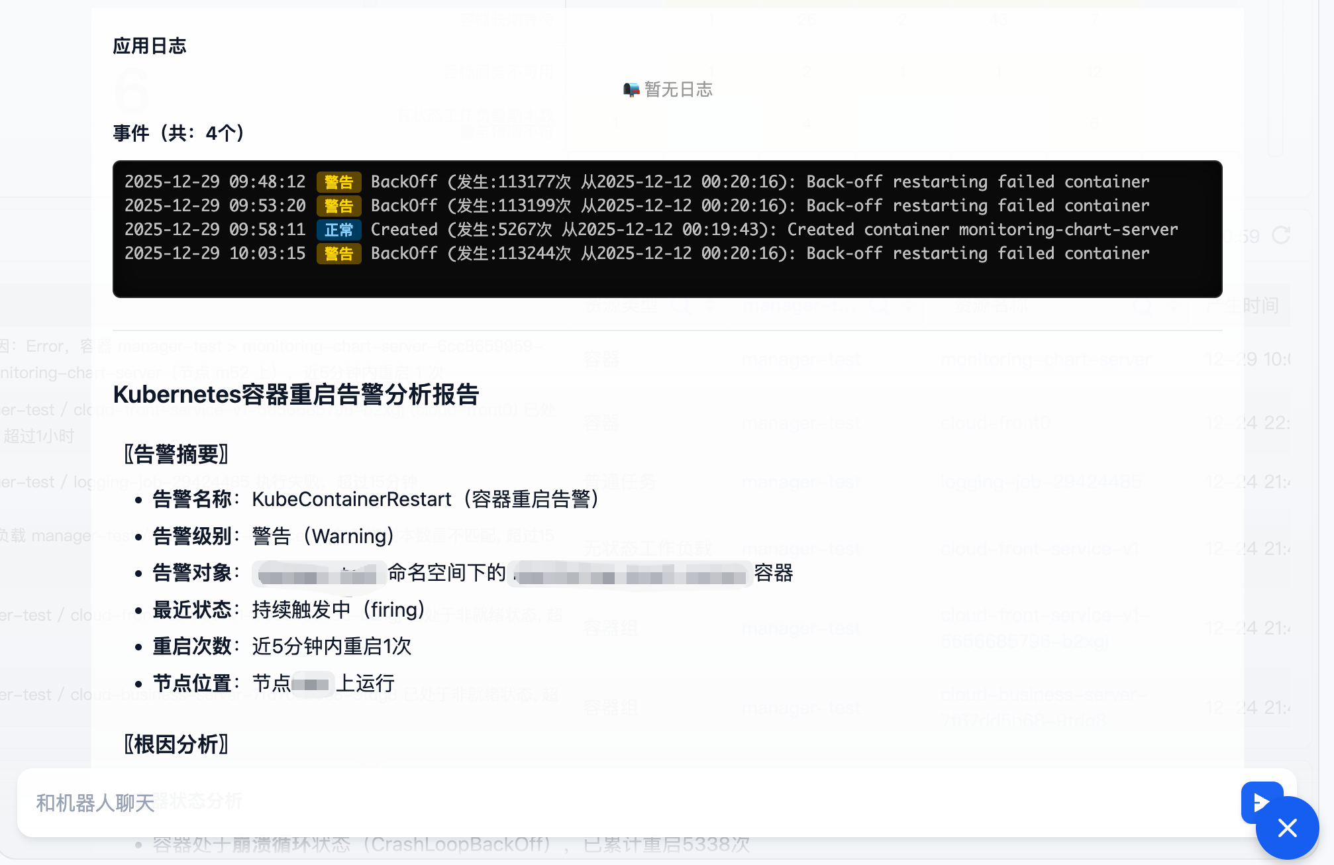Click the blurred container name chip before 容器
Viewport: 1334px width, 865px height.
pyautogui.click(x=631, y=574)
